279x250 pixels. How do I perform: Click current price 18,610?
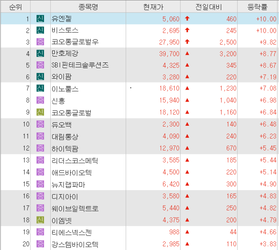pos(169,88)
